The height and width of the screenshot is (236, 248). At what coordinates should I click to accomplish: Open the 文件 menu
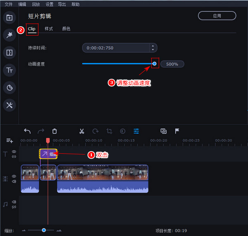pyautogui.click(x=9, y=4)
